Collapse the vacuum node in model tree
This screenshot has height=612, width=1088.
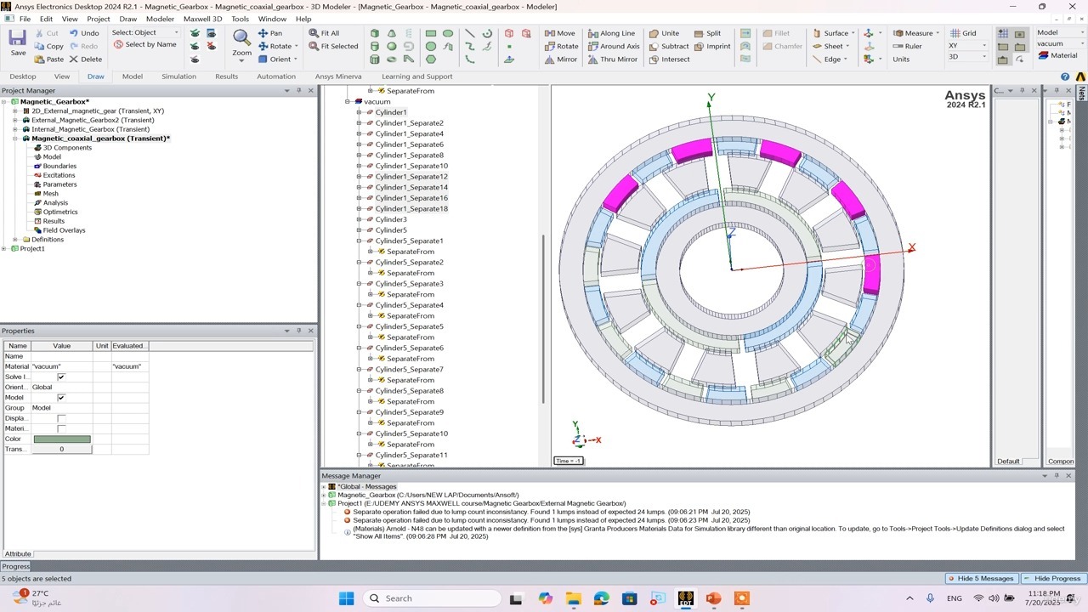point(348,102)
